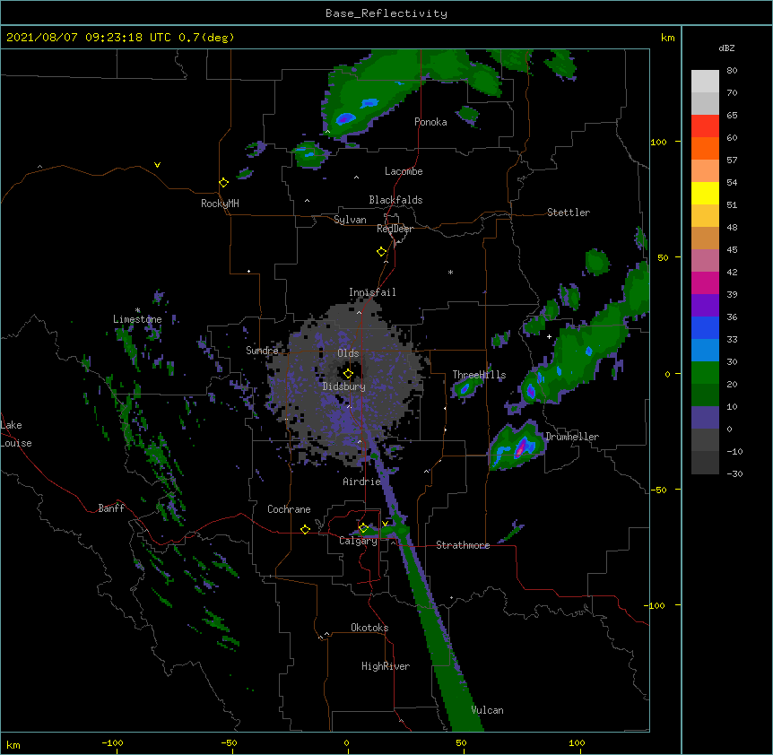Click the Innisfail label
Image resolution: width=773 pixels, height=755 pixels.
click(372, 292)
